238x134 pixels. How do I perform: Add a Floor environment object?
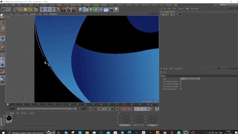(x=106, y=10)
